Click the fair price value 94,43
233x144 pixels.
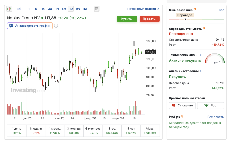[x=220, y=40]
